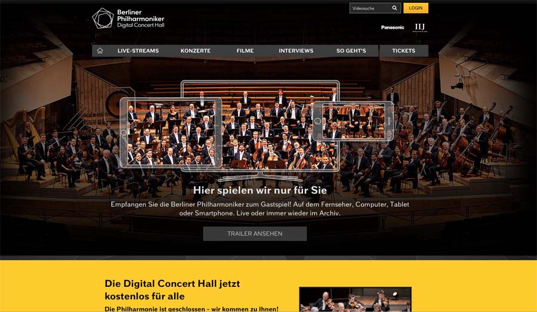
Task: Focus the Videosuche search field
Action: pyautogui.click(x=371, y=8)
